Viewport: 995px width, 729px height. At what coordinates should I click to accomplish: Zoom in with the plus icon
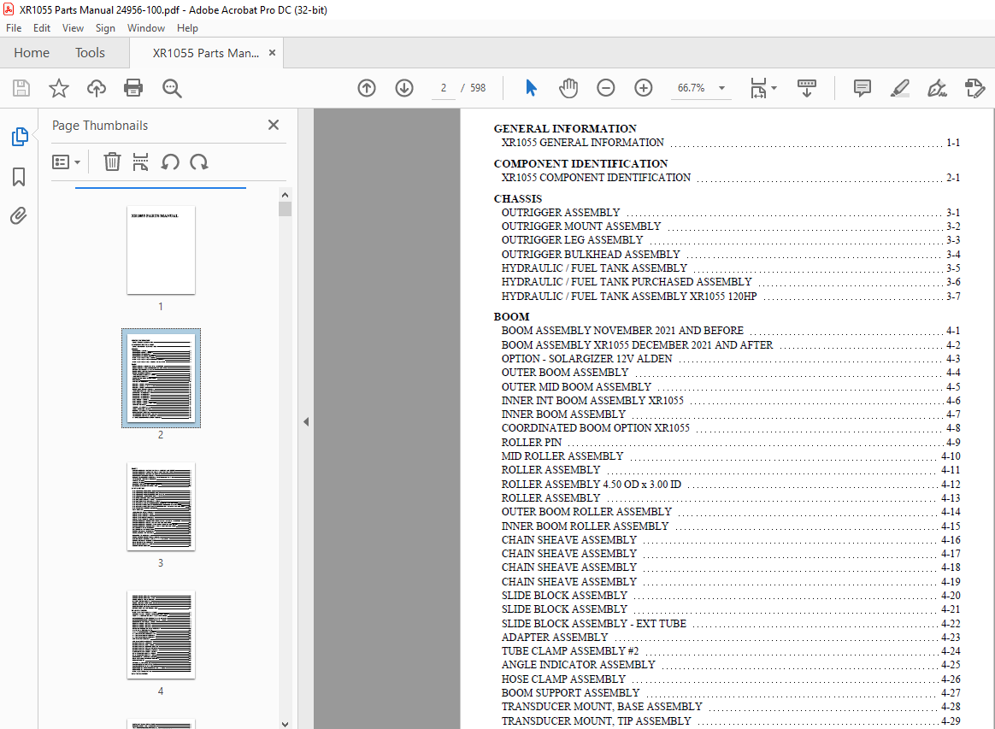[644, 88]
